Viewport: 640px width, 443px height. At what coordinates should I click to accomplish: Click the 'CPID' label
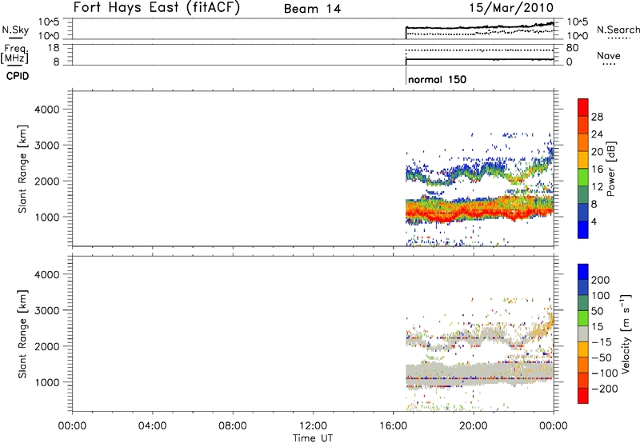(18, 76)
